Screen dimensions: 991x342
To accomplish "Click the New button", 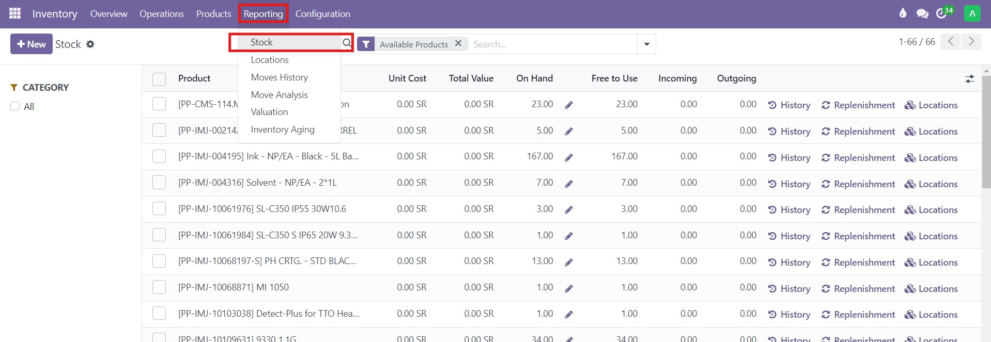I will tap(31, 44).
